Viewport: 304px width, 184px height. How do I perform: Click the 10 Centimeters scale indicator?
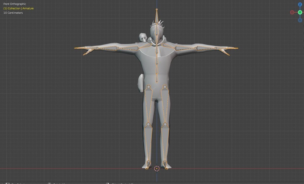(x=13, y=13)
